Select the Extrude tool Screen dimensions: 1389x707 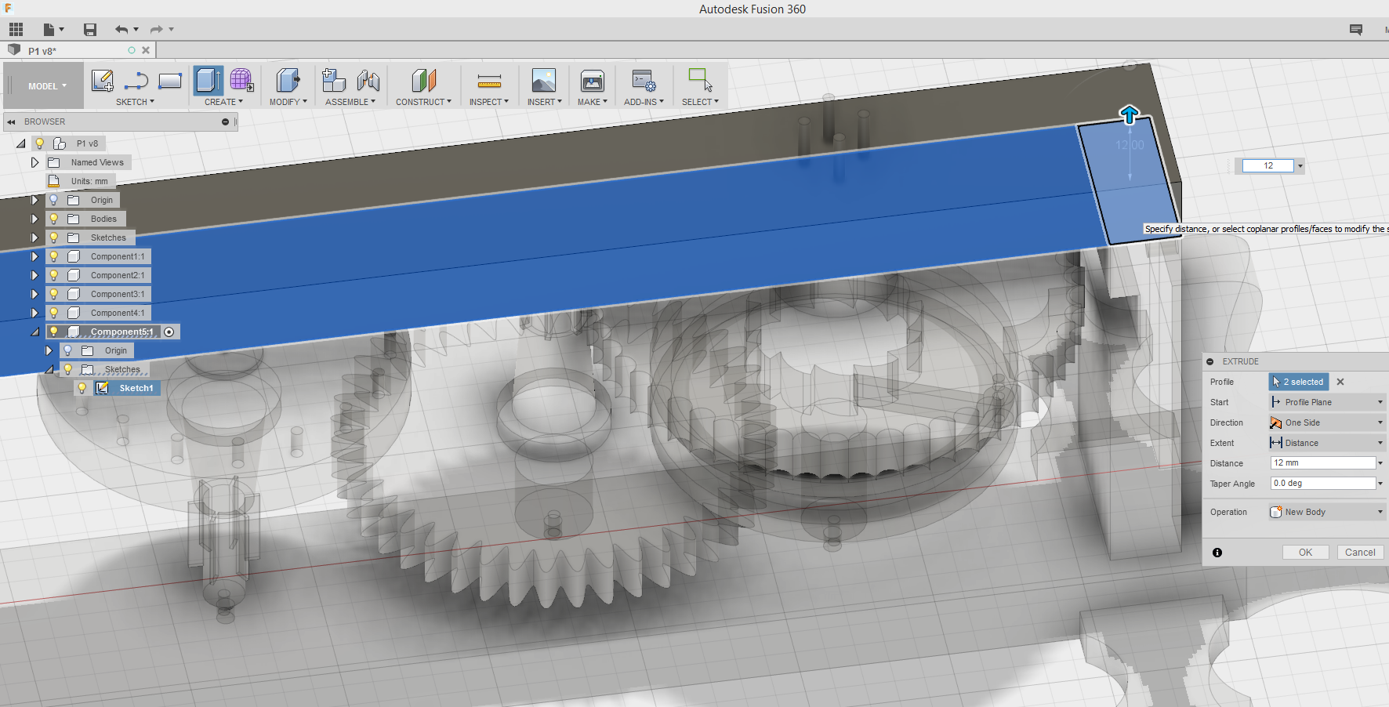209,80
